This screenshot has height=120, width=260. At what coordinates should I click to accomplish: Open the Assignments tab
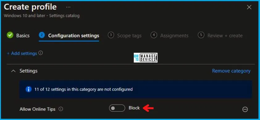[x=174, y=36]
